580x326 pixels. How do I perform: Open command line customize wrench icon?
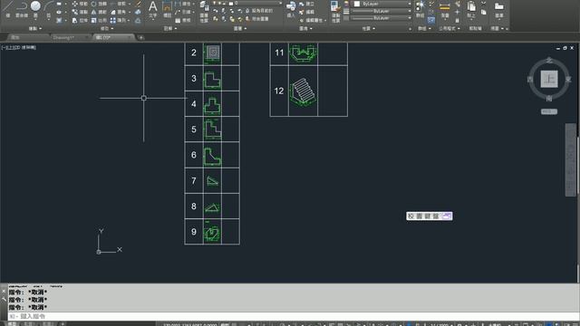click(4, 300)
